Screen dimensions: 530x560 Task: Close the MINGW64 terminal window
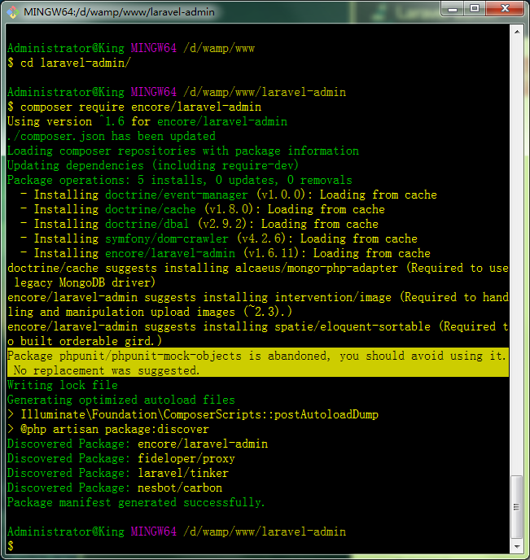point(505,9)
